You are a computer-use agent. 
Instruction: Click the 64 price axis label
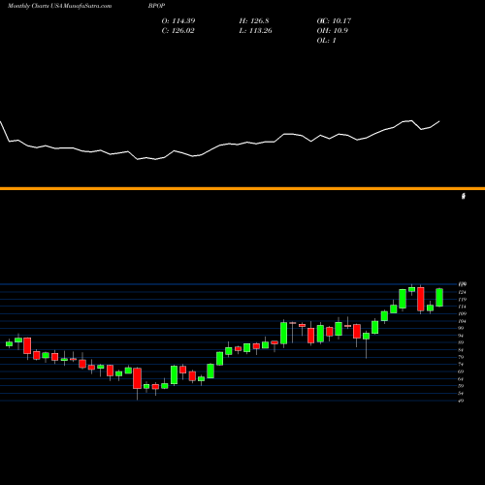pos(461,379)
